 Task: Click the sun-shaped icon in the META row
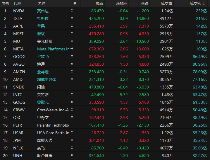[72, 49]
